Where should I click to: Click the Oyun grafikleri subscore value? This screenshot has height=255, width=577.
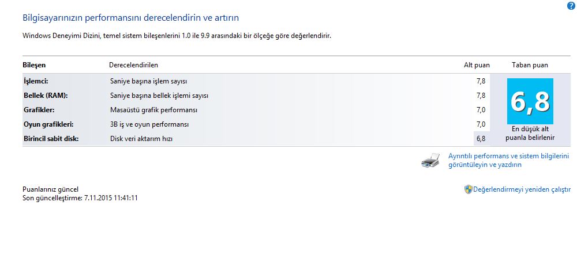click(481, 124)
